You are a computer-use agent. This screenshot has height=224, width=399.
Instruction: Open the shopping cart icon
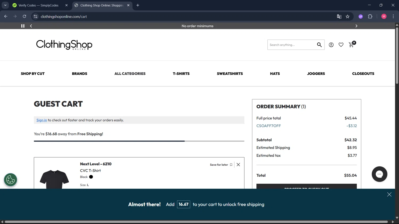(x=352, y=44)
